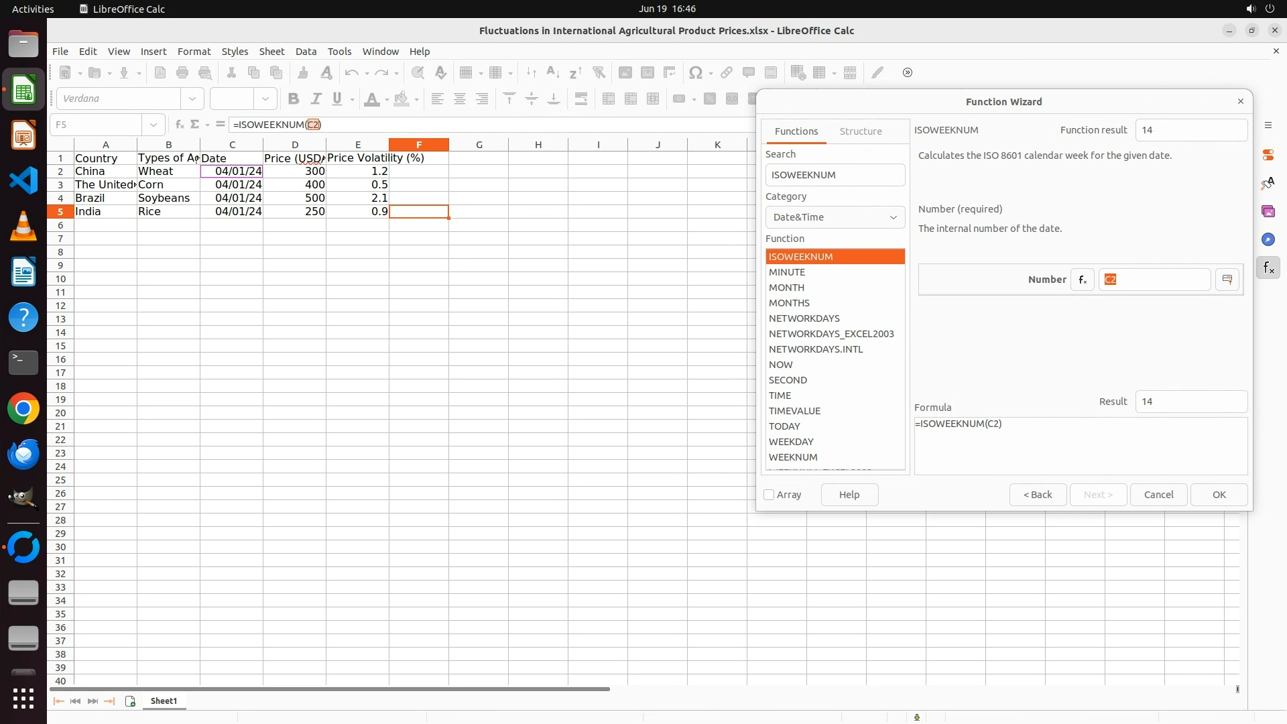The width and height of the screenshot is (1287, 724).
Task: Toggle Bold formatting
Action: (293, 99)
